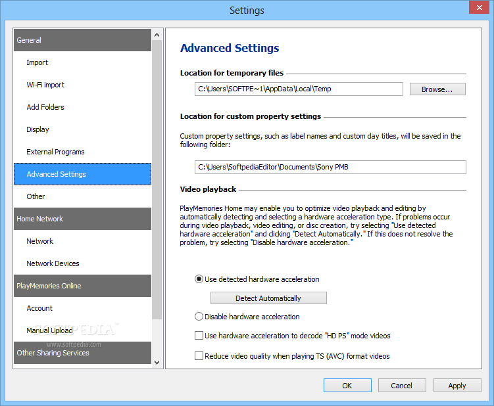Click Location for custom property settings label
Image resolution: width=494 pixels, height=406 pixels.
tap(251, 116)
